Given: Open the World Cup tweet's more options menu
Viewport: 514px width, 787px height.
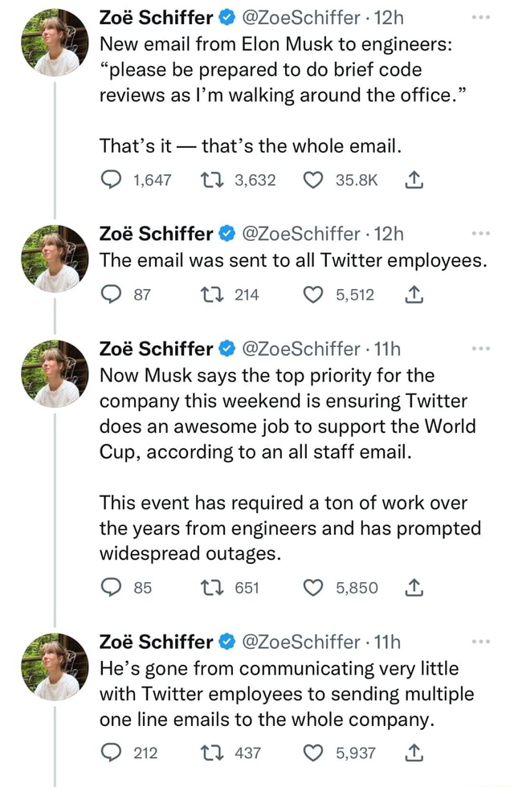Looking at the screenshot, I should coord(480,346).
